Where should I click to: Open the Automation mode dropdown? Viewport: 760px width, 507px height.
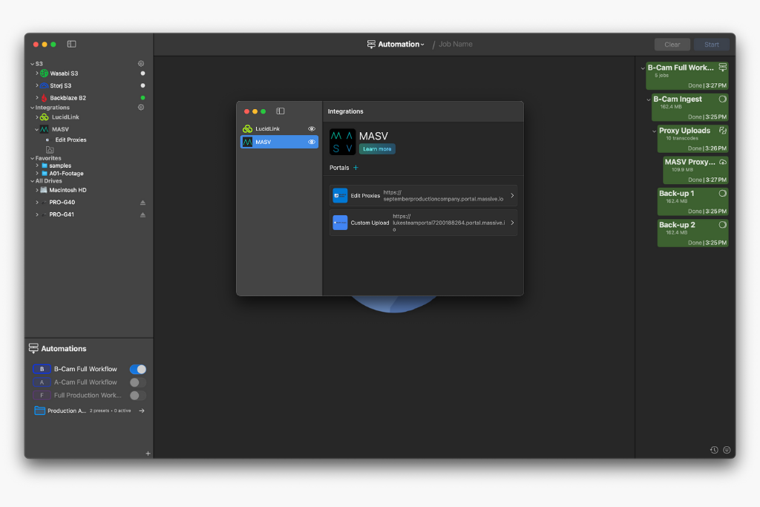396,45
